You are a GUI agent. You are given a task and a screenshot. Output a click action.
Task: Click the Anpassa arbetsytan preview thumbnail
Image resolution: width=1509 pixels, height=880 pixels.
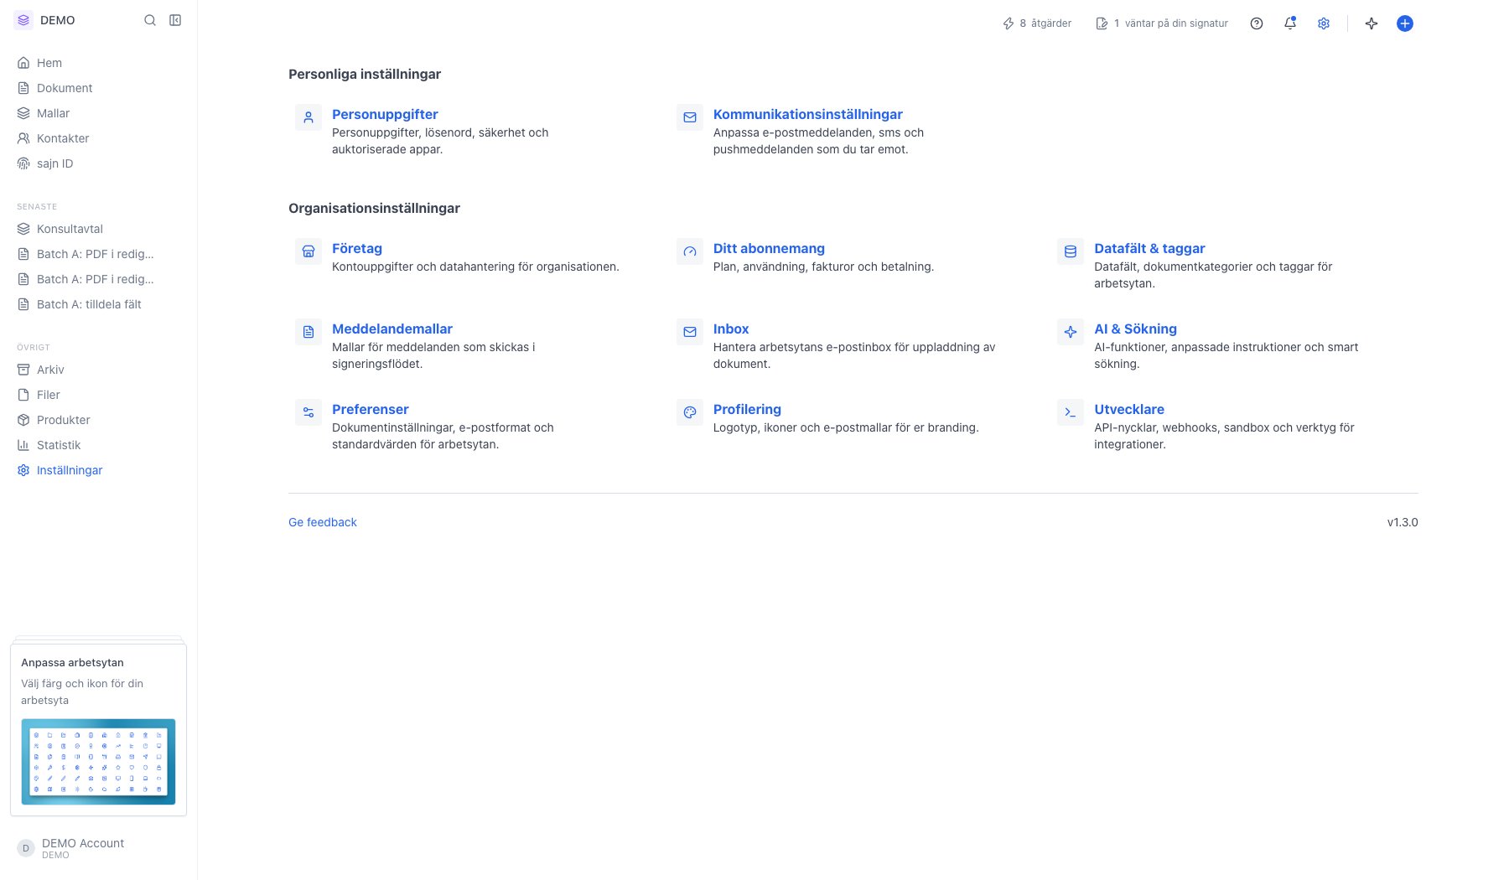click(98, 762)
